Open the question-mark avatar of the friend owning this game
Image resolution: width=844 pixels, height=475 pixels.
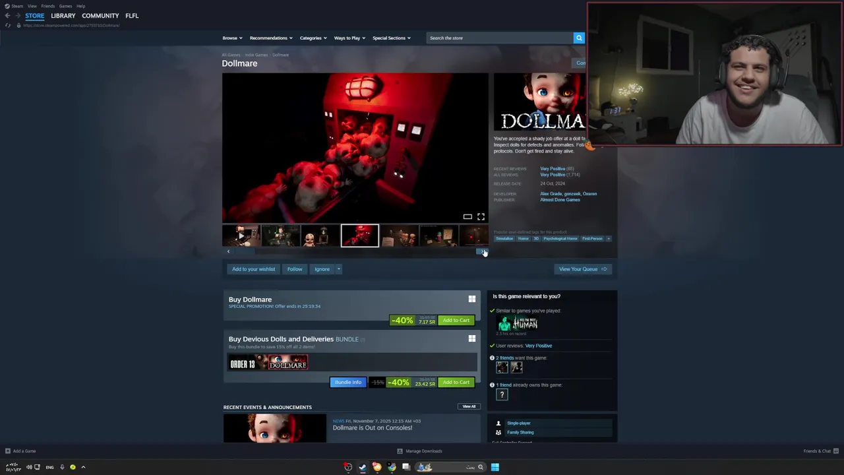502,395
